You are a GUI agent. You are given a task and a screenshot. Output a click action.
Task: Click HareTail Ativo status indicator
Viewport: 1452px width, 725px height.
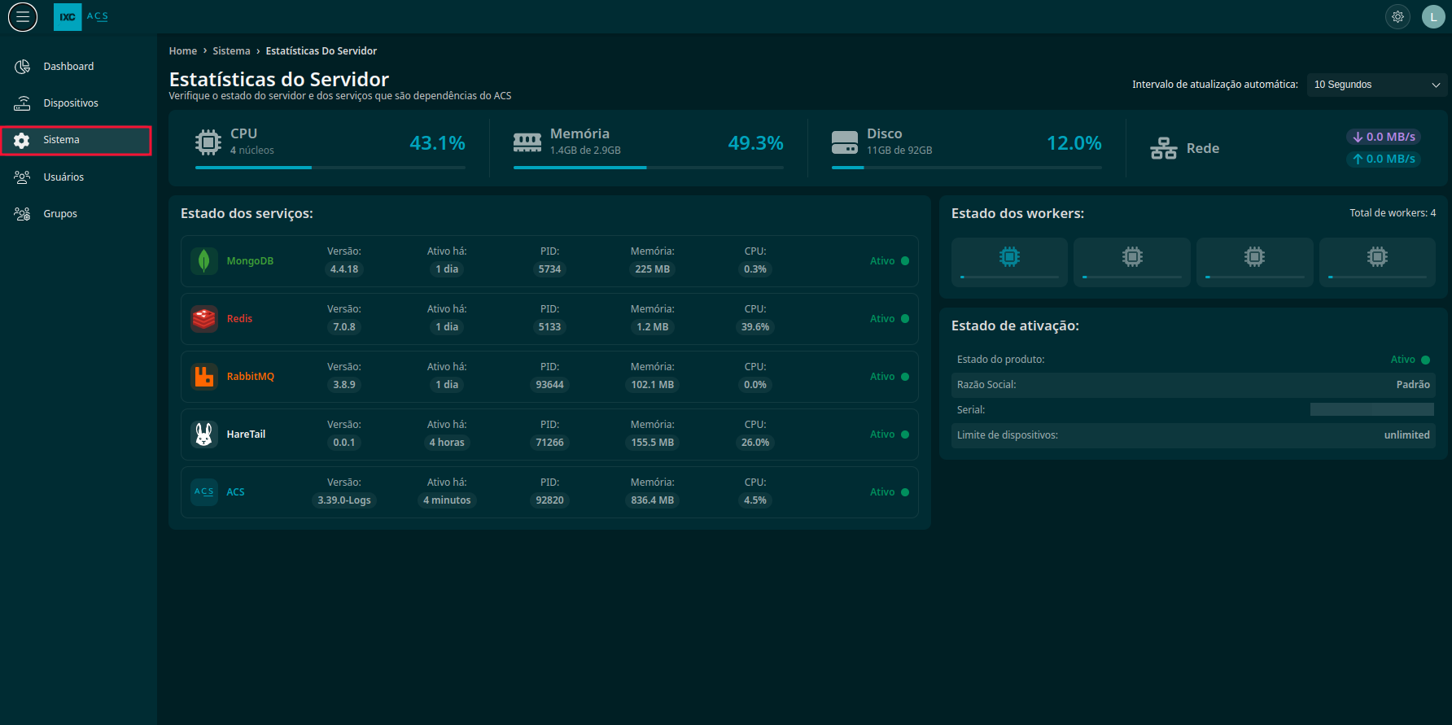pyautogui.click(x=890, y=435)
